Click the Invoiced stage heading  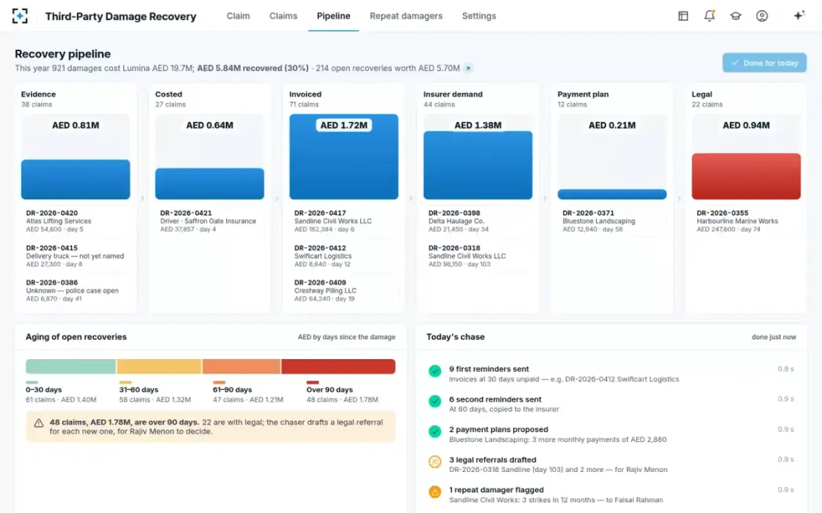coord(306,94)
